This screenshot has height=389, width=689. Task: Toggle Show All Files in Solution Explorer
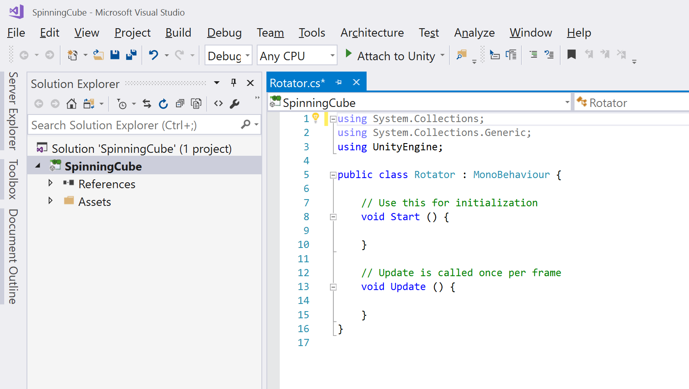196,104
